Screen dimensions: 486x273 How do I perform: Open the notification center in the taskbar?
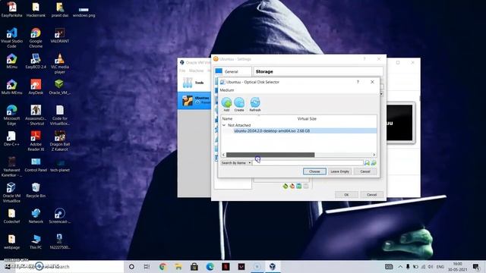coord(476,266)
